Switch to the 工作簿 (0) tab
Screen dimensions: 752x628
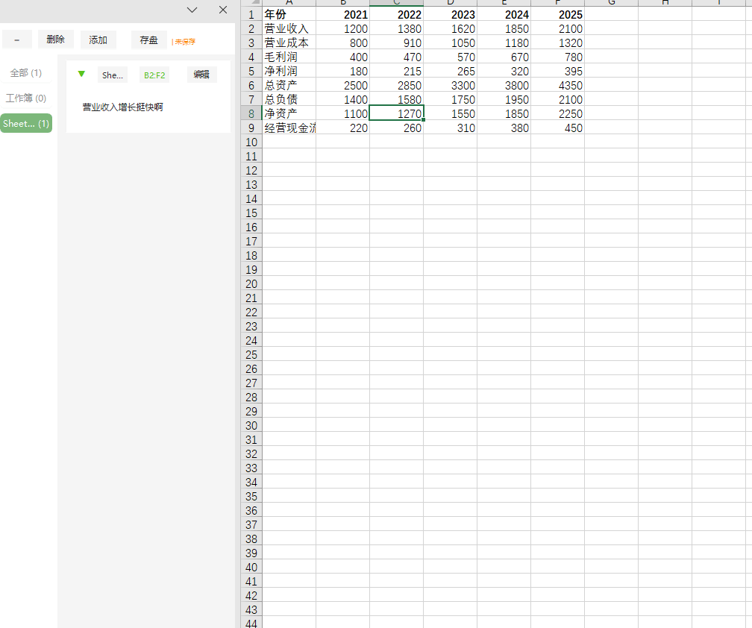click(26, 98)
